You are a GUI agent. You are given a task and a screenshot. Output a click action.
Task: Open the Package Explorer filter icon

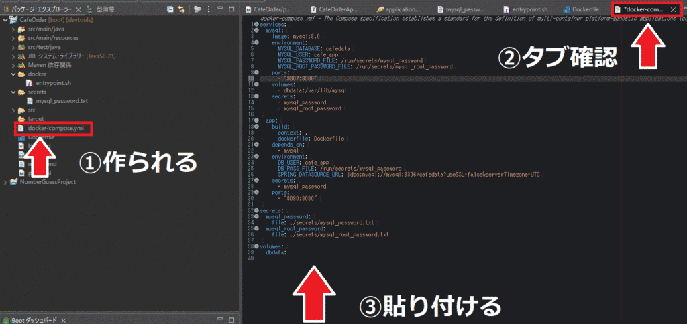197,10
